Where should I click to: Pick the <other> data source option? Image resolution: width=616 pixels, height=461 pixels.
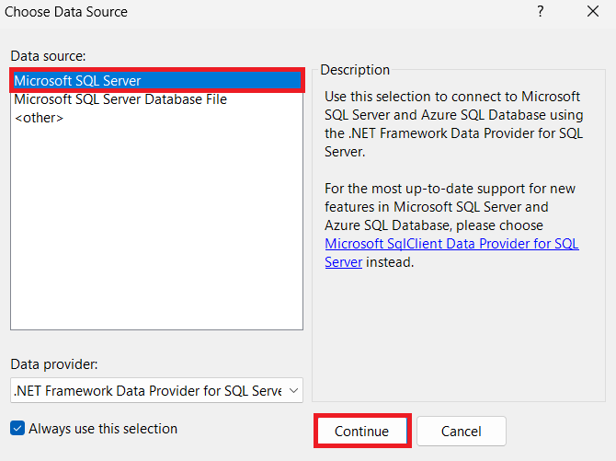[x=39, y=118]
